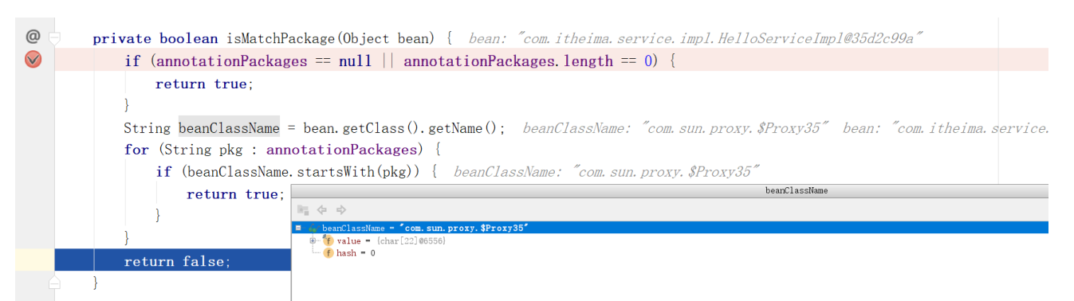This screenshot has height=301, width=1074.
Task: Click the 'return false;' highlighted line
Action: [172, 261]
